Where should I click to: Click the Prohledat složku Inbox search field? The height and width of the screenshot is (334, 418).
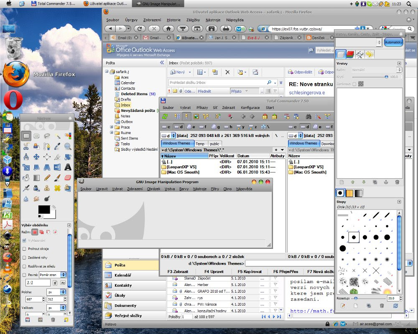pyautogui.click(x=217, y=83)
